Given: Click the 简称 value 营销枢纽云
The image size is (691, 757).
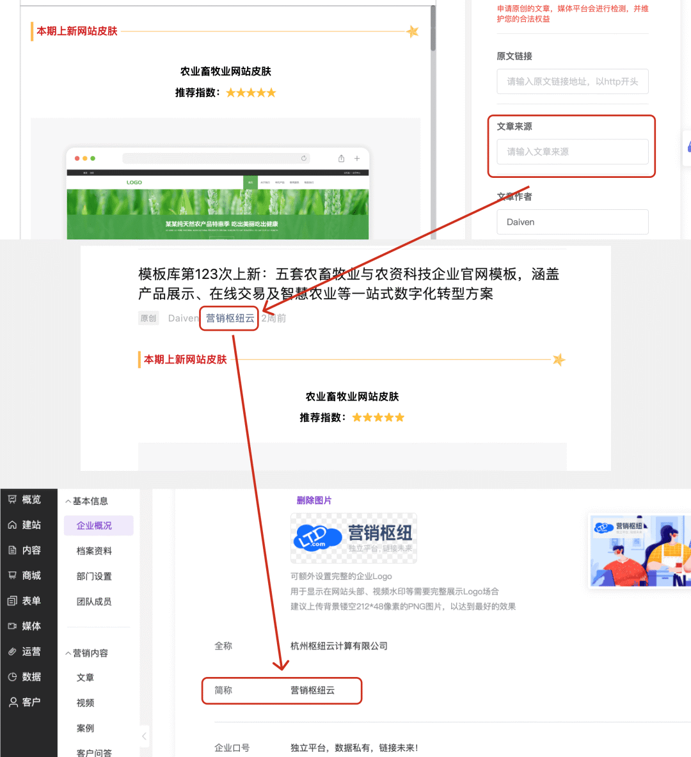Looking at the screenshot, I should [x=312, y=690].
